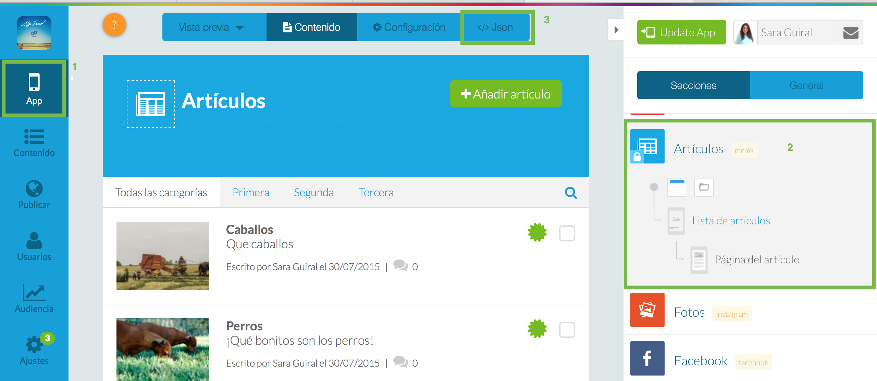This screenshot has width=877, height=381.
Task: Select the Perros article checkbox
Action: click(x=567, y=330)
